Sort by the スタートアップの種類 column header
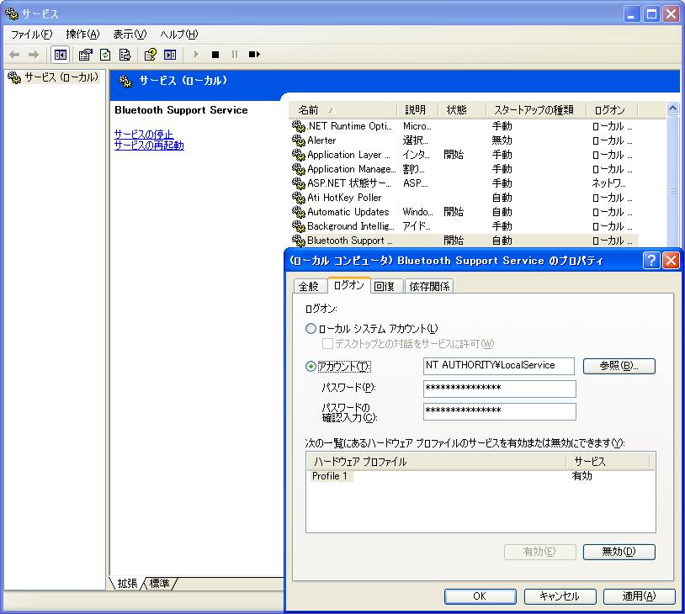 pyautogui.click(x=536, y=110)
